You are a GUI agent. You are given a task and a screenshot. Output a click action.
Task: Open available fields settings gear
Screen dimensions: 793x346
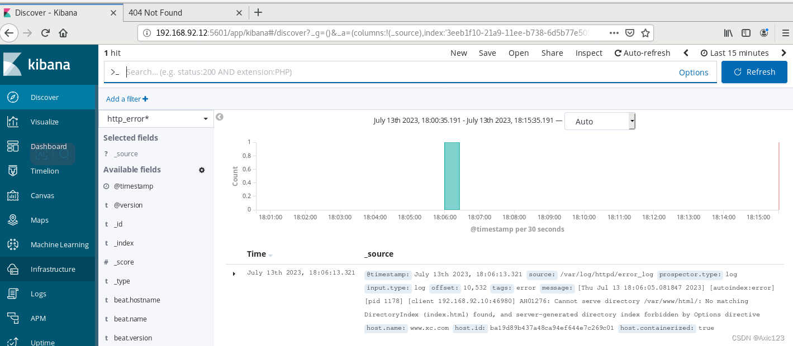pos(202,170)
